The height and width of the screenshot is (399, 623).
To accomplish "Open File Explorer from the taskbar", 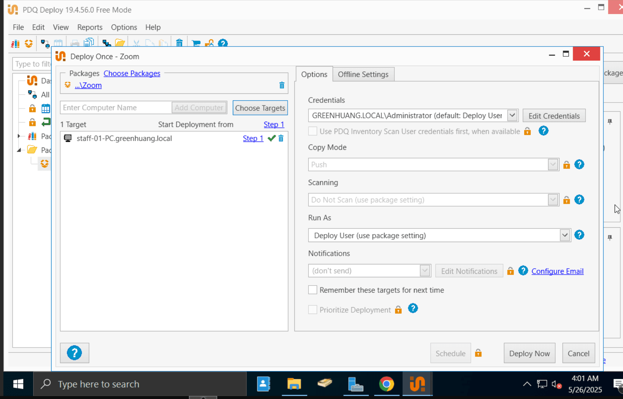I will tap(294, 384).
